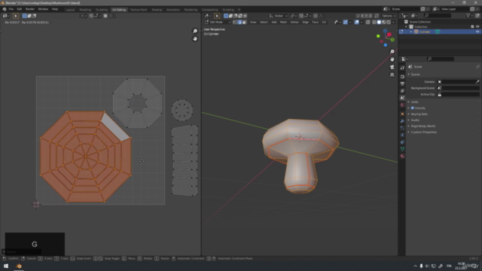482x271 pixels.
Task: Open the Mesh menu in the 3D viewport
Action: (x=283, y=22)
